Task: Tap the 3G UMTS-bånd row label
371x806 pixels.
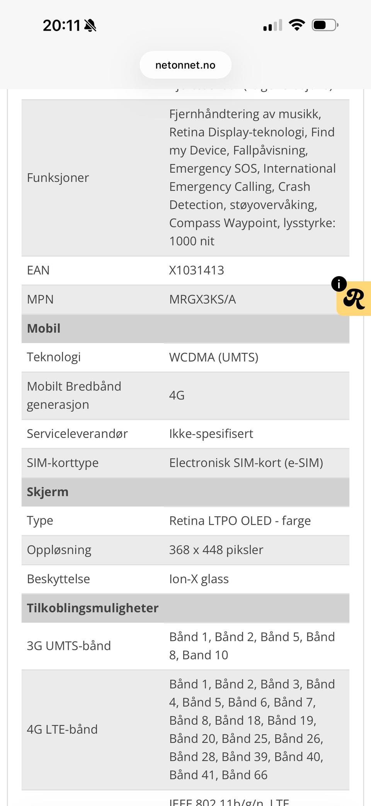Action: click(x=69, y=646)
